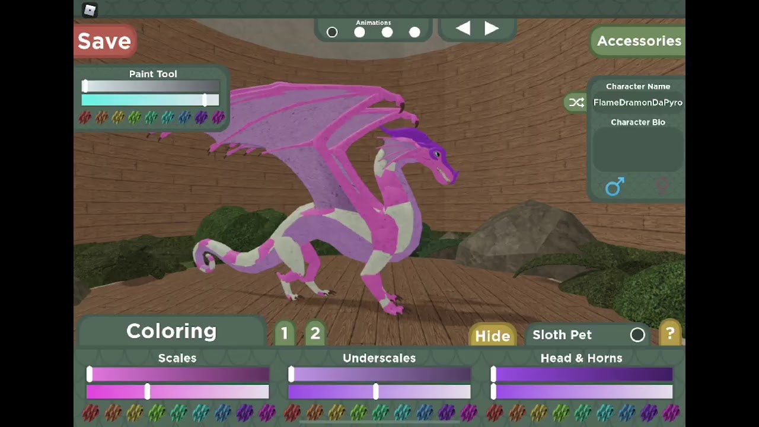Open the Roblox menu logo icon
759x427 pixels.
click(90, 10)
